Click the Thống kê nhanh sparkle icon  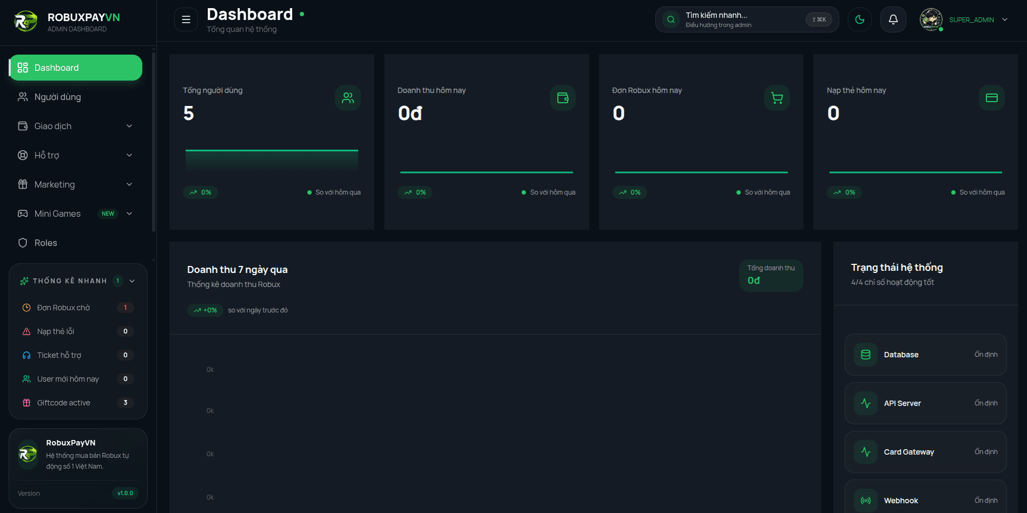[x=24, y=281]
